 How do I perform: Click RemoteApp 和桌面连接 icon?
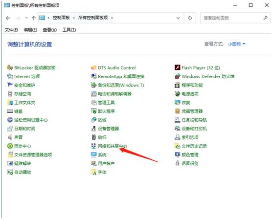(93, 76)
